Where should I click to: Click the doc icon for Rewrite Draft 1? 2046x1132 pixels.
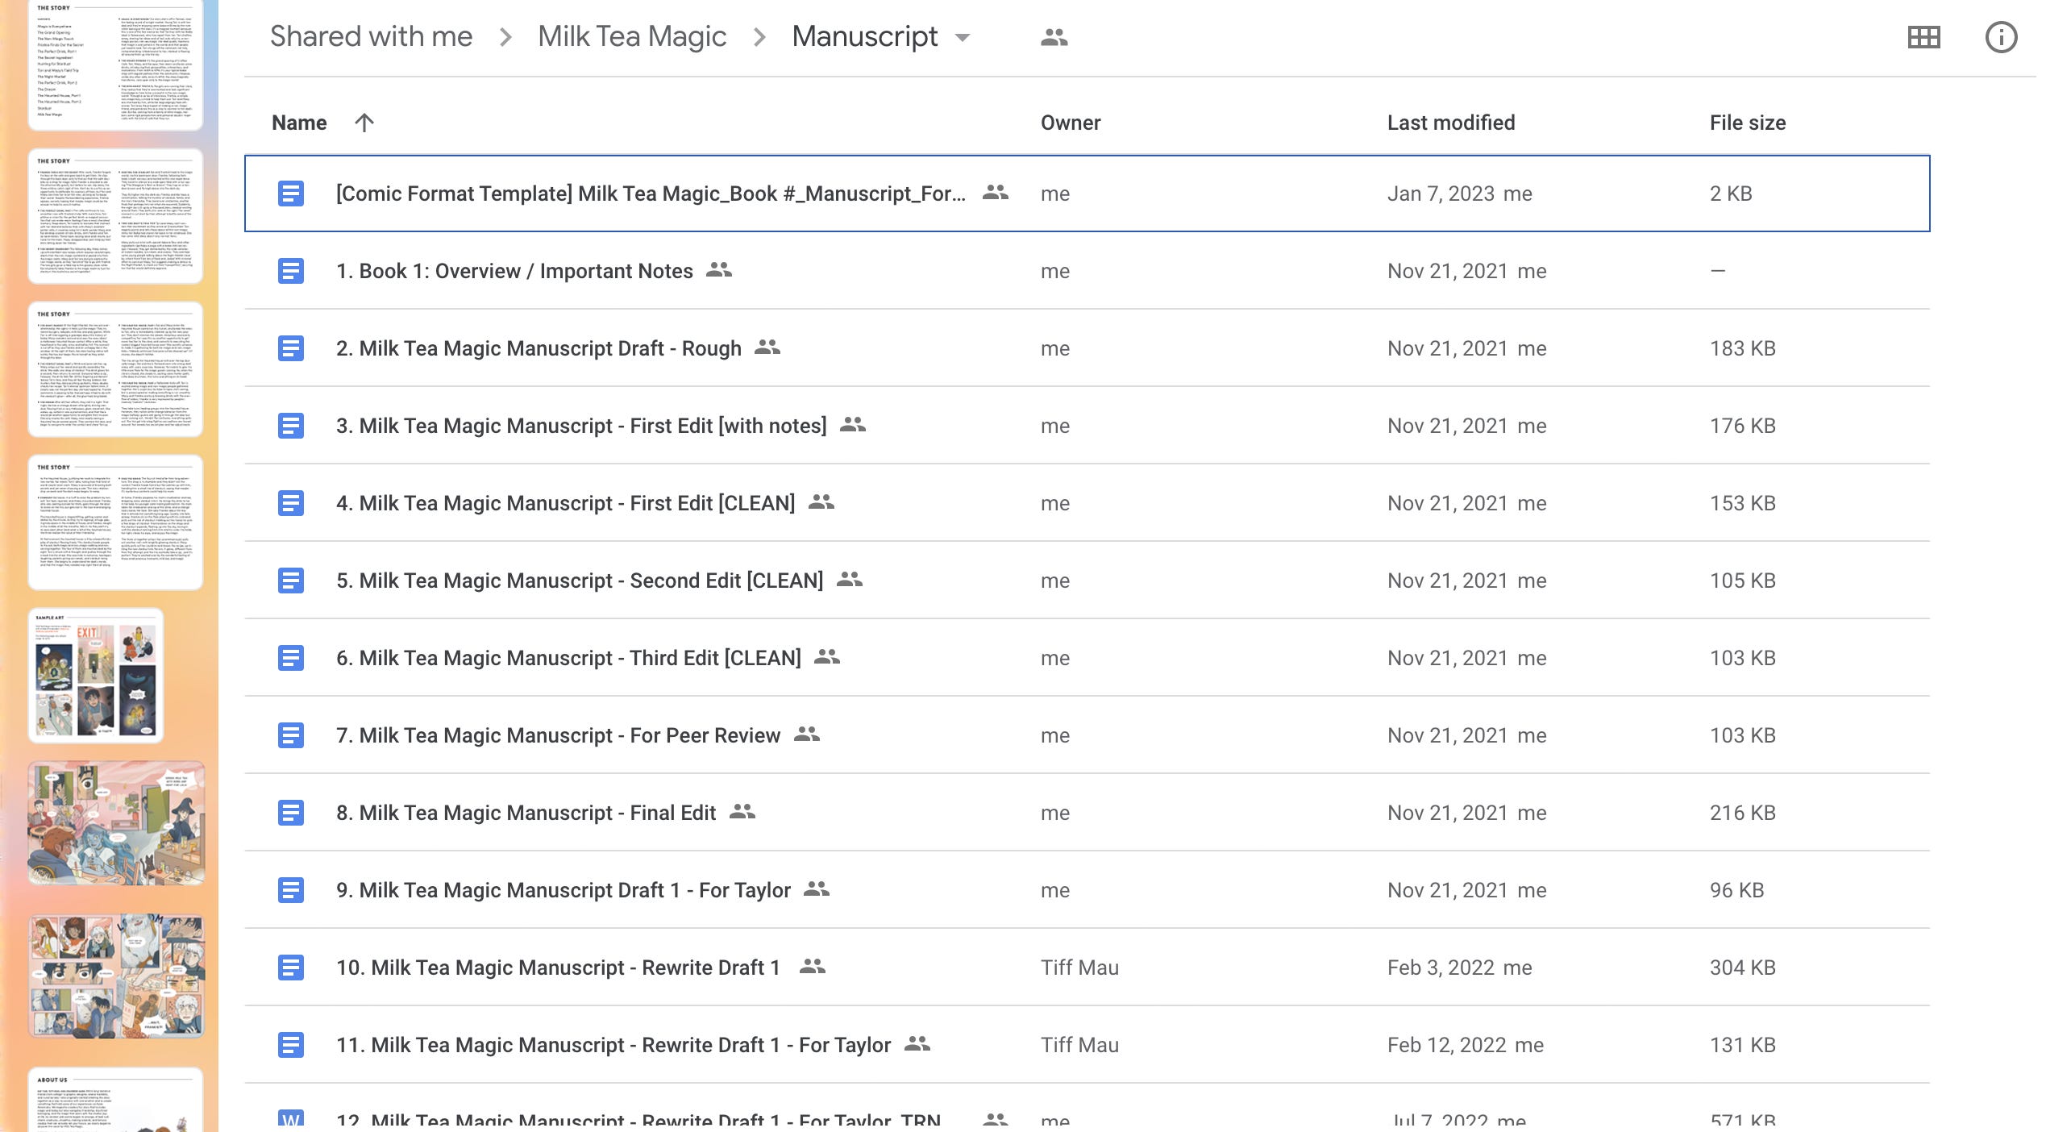pyautogui.click(x=290, y=968)
